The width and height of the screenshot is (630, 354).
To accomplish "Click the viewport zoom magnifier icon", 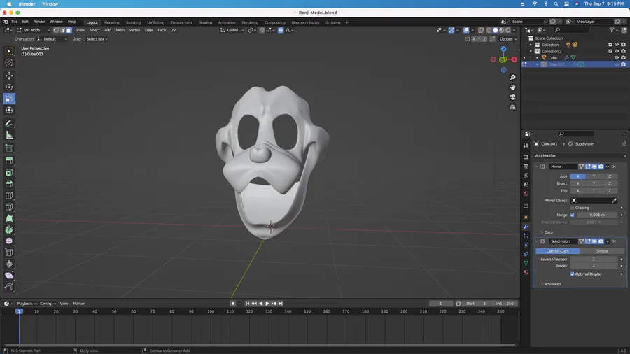I will [513, 78].
